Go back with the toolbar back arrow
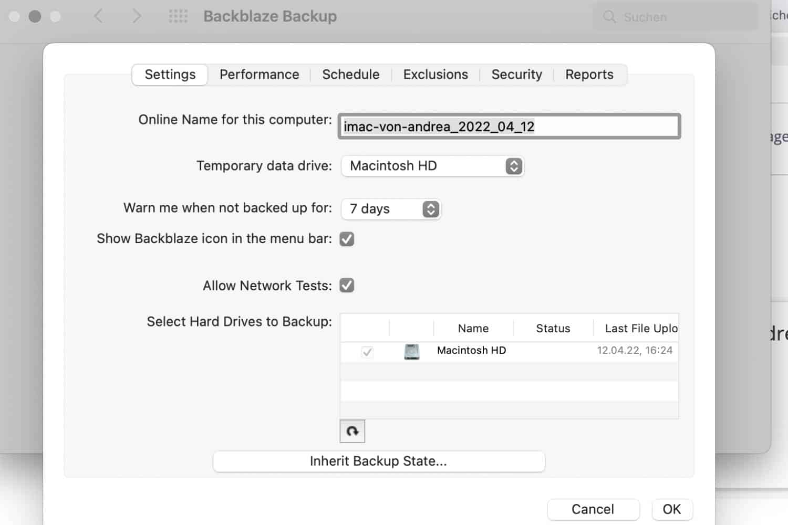The image size is (788, 525). pos(98,16)
